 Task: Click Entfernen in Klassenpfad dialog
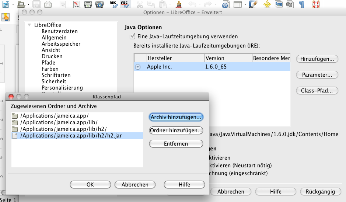(x=176, y=144)
